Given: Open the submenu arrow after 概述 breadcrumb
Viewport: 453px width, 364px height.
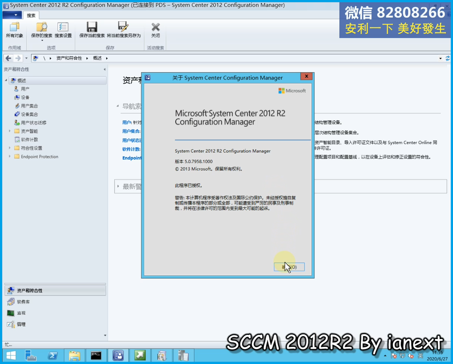Looking at the screenshot, I should coord(107,58).
